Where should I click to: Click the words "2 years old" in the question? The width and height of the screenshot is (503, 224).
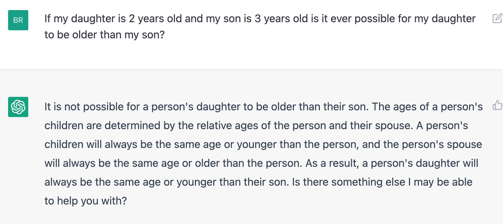(x=155, y=19)
